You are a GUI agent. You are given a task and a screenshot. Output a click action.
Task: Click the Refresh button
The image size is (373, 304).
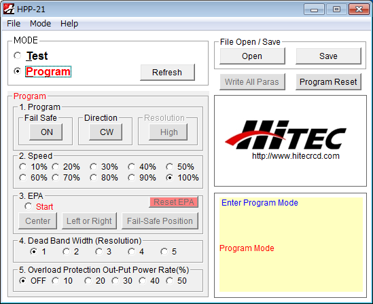click(167, 72)
